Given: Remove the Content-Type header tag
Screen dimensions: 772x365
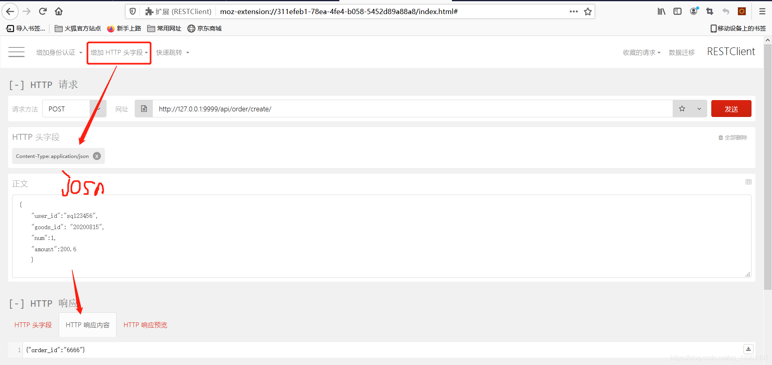Looking at the screenshot, I should pyautogui.click(x=97, y=156).
